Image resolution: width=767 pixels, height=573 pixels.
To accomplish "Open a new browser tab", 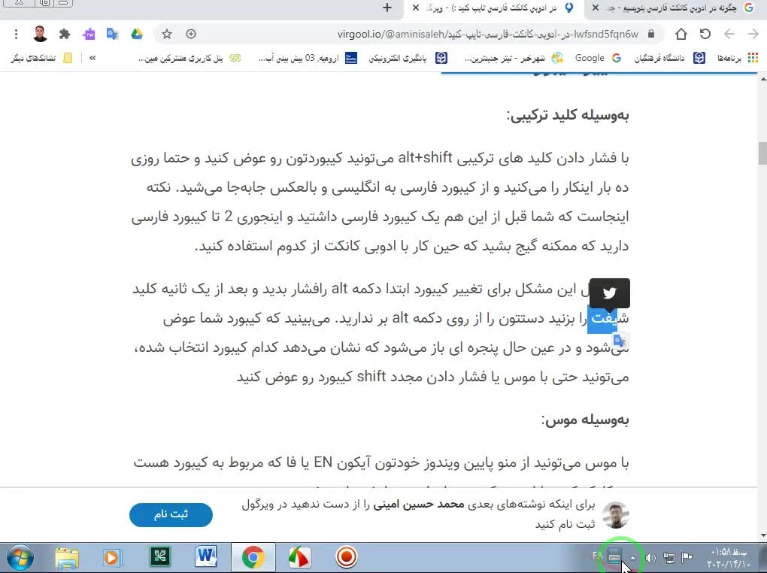I will pyautogui.click(x=387, y=8).
